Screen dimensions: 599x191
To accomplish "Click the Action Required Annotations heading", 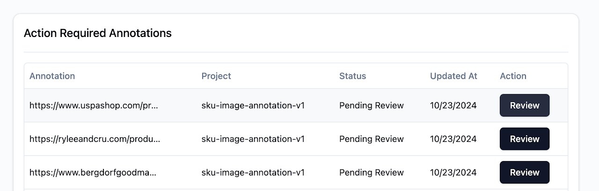I will [x=98, y=33].
